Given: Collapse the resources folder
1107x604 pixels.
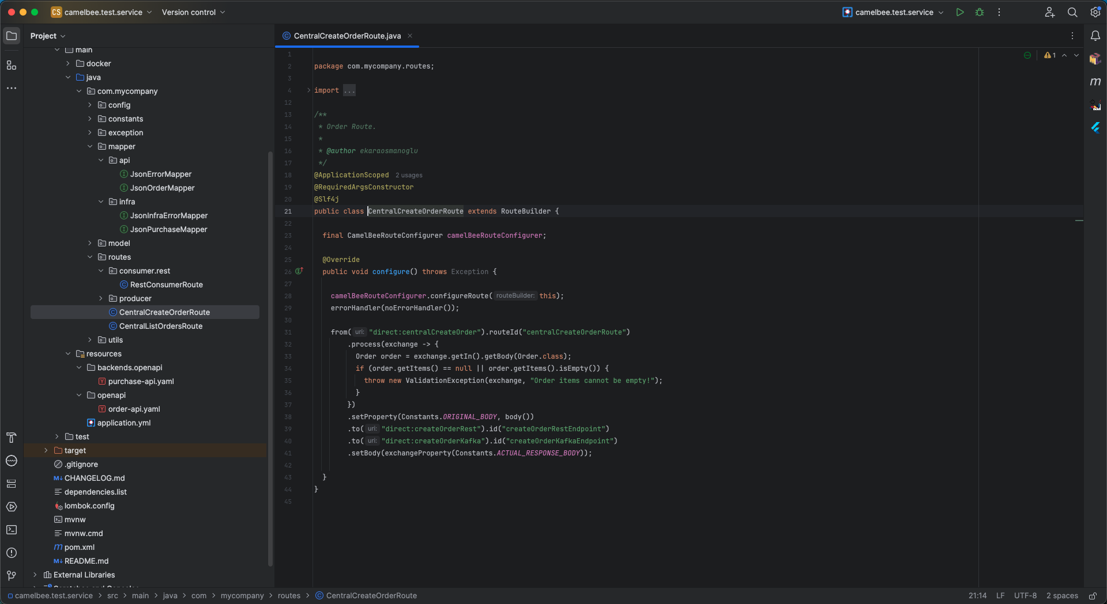Looking at the screenshot, I should pos(68,354).
